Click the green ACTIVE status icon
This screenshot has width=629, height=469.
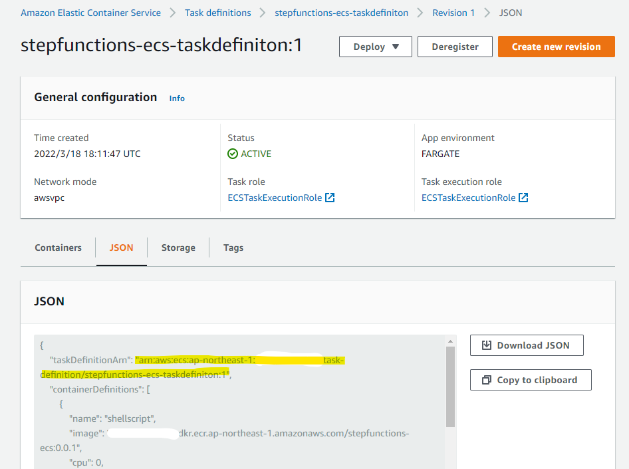click(233, 154)
